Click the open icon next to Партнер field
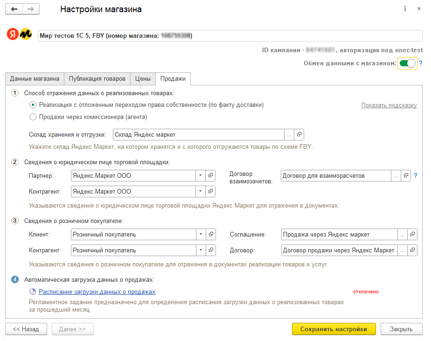431x341 pixels. 210,175
